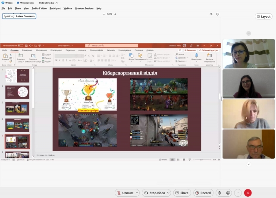
Task: Zoom out shared content with minus icon
Action: (x=104, y=14)
